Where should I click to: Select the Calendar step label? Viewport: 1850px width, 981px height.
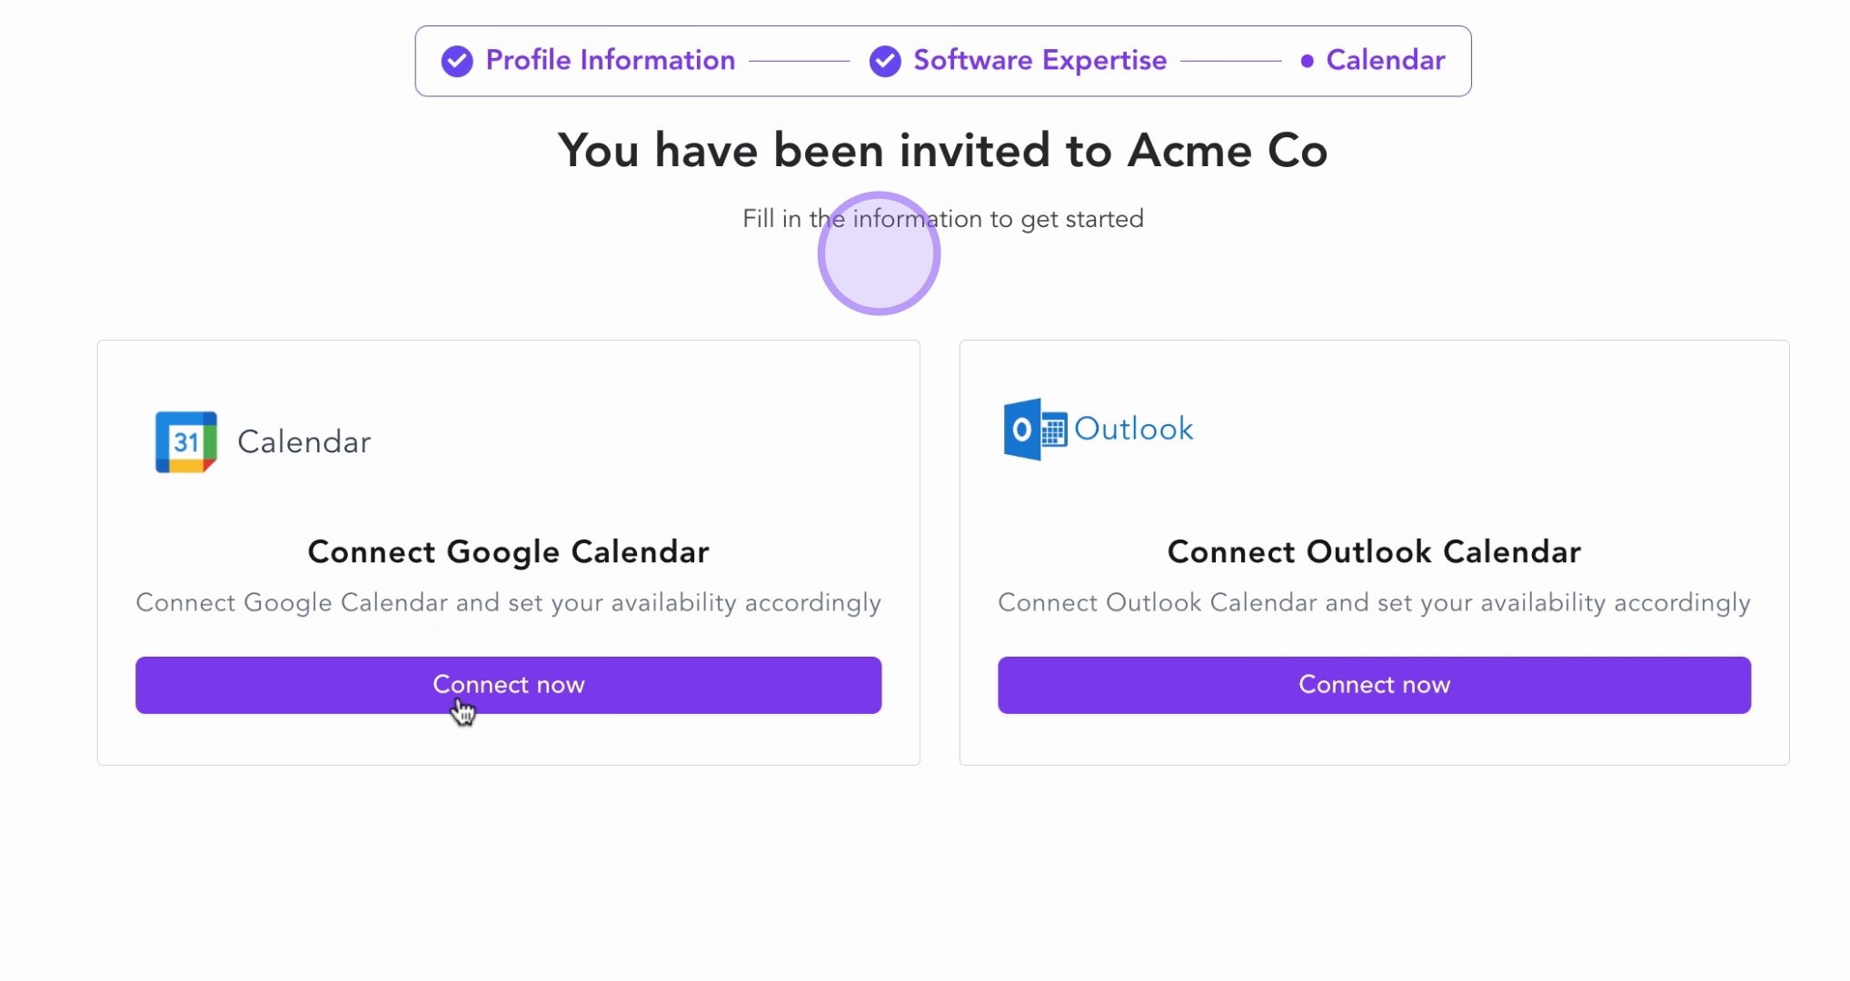click(x=1385, y=60)
